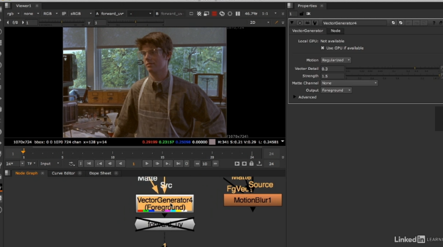Open the Motion 'Regularized' dropdown
The height and width of the screenshot is (247, 443).
click(x=336, y=60)
